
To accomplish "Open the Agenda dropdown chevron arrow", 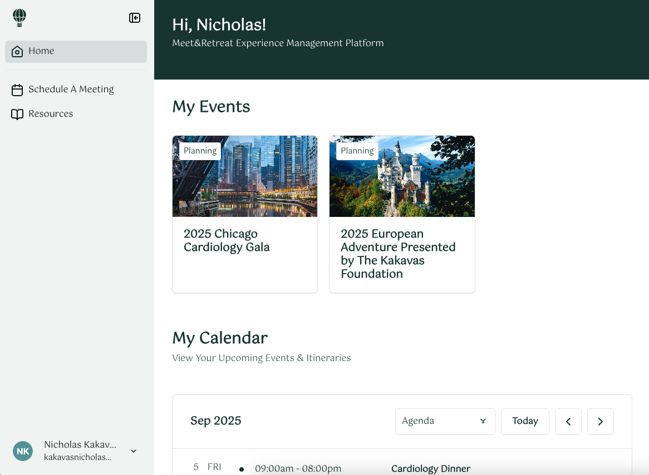I will pos(482,422).
